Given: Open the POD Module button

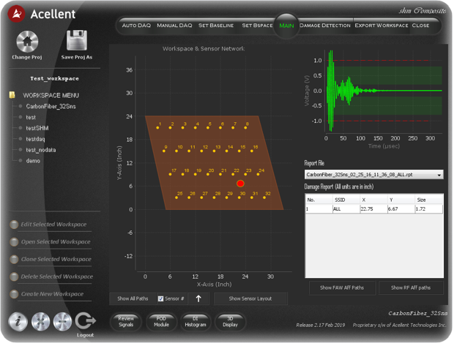Looking at the screenshot, I should pyautogui.click(x=161, y=322).
